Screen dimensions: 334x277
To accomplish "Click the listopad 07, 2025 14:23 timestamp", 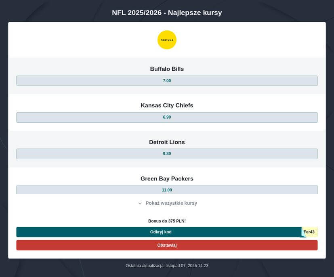I will (187, 266).
